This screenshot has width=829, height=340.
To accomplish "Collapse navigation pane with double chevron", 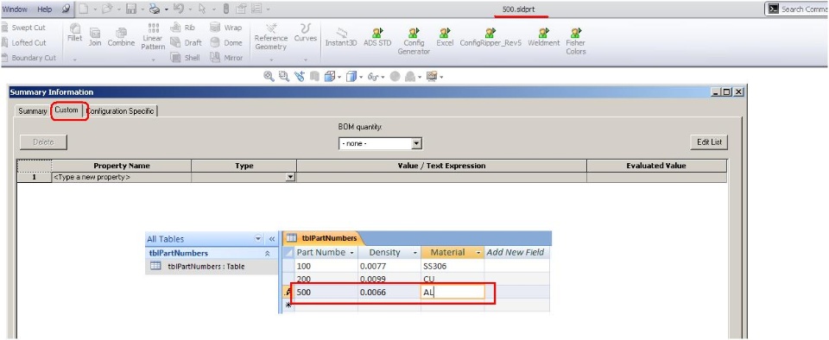I will pyautogui.click(x=272, y=239).
